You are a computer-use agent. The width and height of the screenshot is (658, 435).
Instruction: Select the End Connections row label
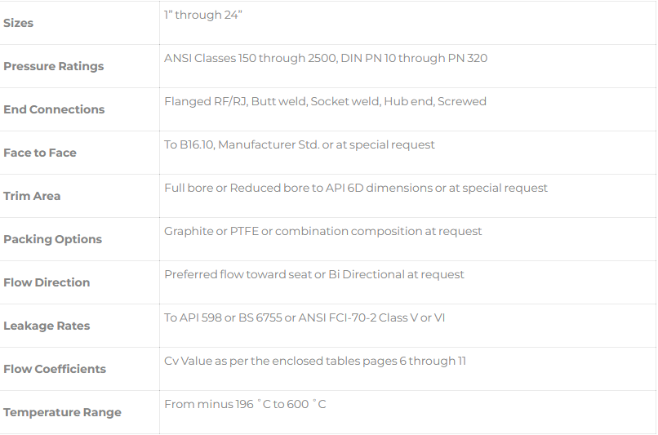tap(54, 109)
